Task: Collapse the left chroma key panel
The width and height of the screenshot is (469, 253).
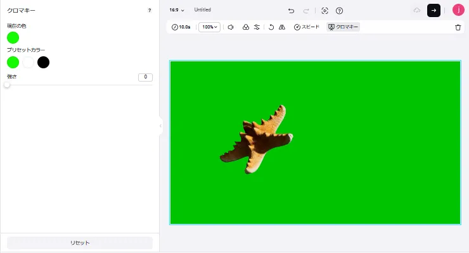Action: tap(160, 126)
